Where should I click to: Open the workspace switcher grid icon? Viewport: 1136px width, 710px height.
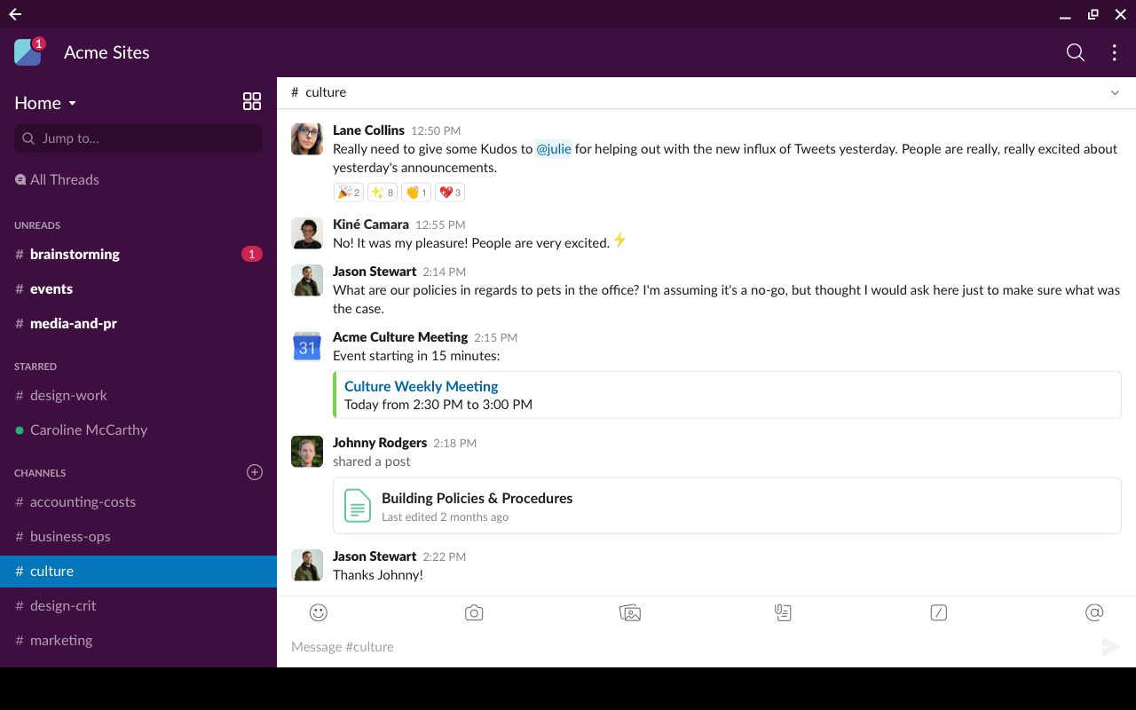click(252, 101)
